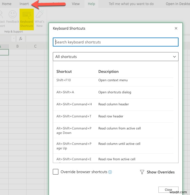Click Alt+Shift+Command+Page Up shortcut text
The height and width of the screenshot is (195, 190).
[74, 146]
